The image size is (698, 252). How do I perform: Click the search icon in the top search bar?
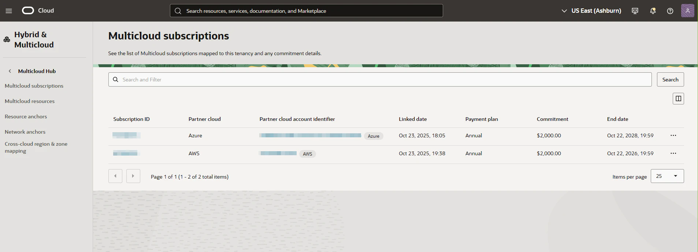(178, 11)
